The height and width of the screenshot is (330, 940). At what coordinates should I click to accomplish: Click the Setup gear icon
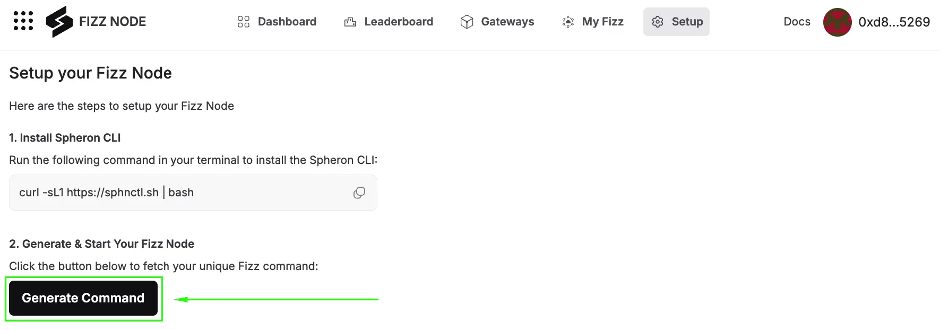click(658, 22)
